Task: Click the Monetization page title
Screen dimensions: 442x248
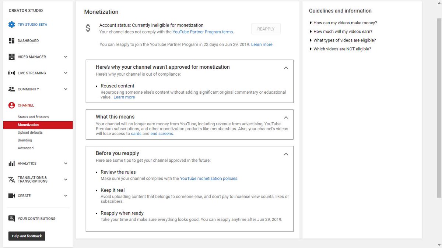Action: click(x=101, y=12)
